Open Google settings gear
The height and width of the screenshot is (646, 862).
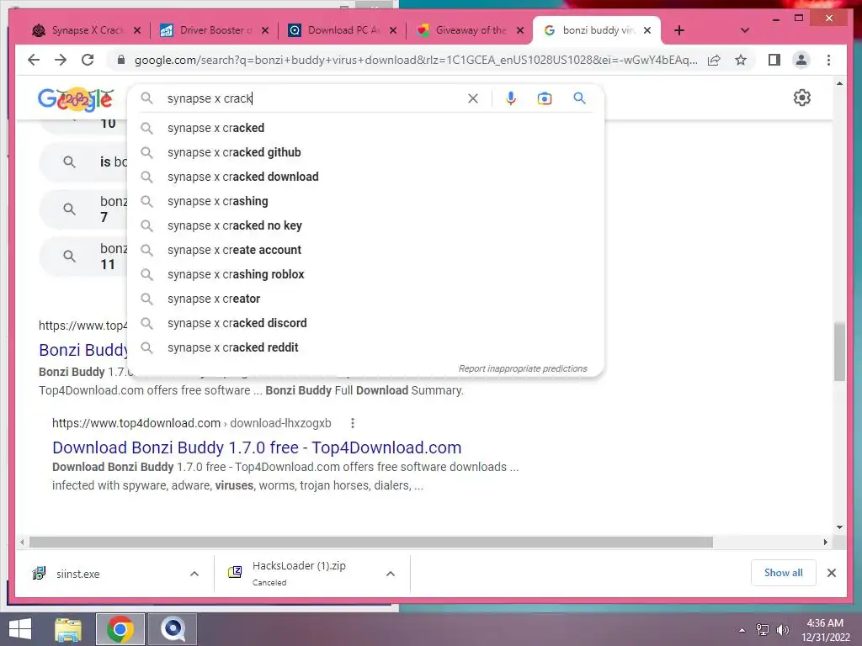(x=802, y=98)
